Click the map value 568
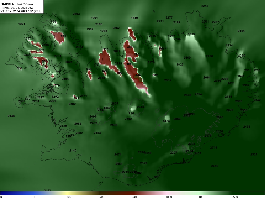Image resolution: width=265 pixels, height=199 pixels. pyautogui.click(x=19, y=68)
